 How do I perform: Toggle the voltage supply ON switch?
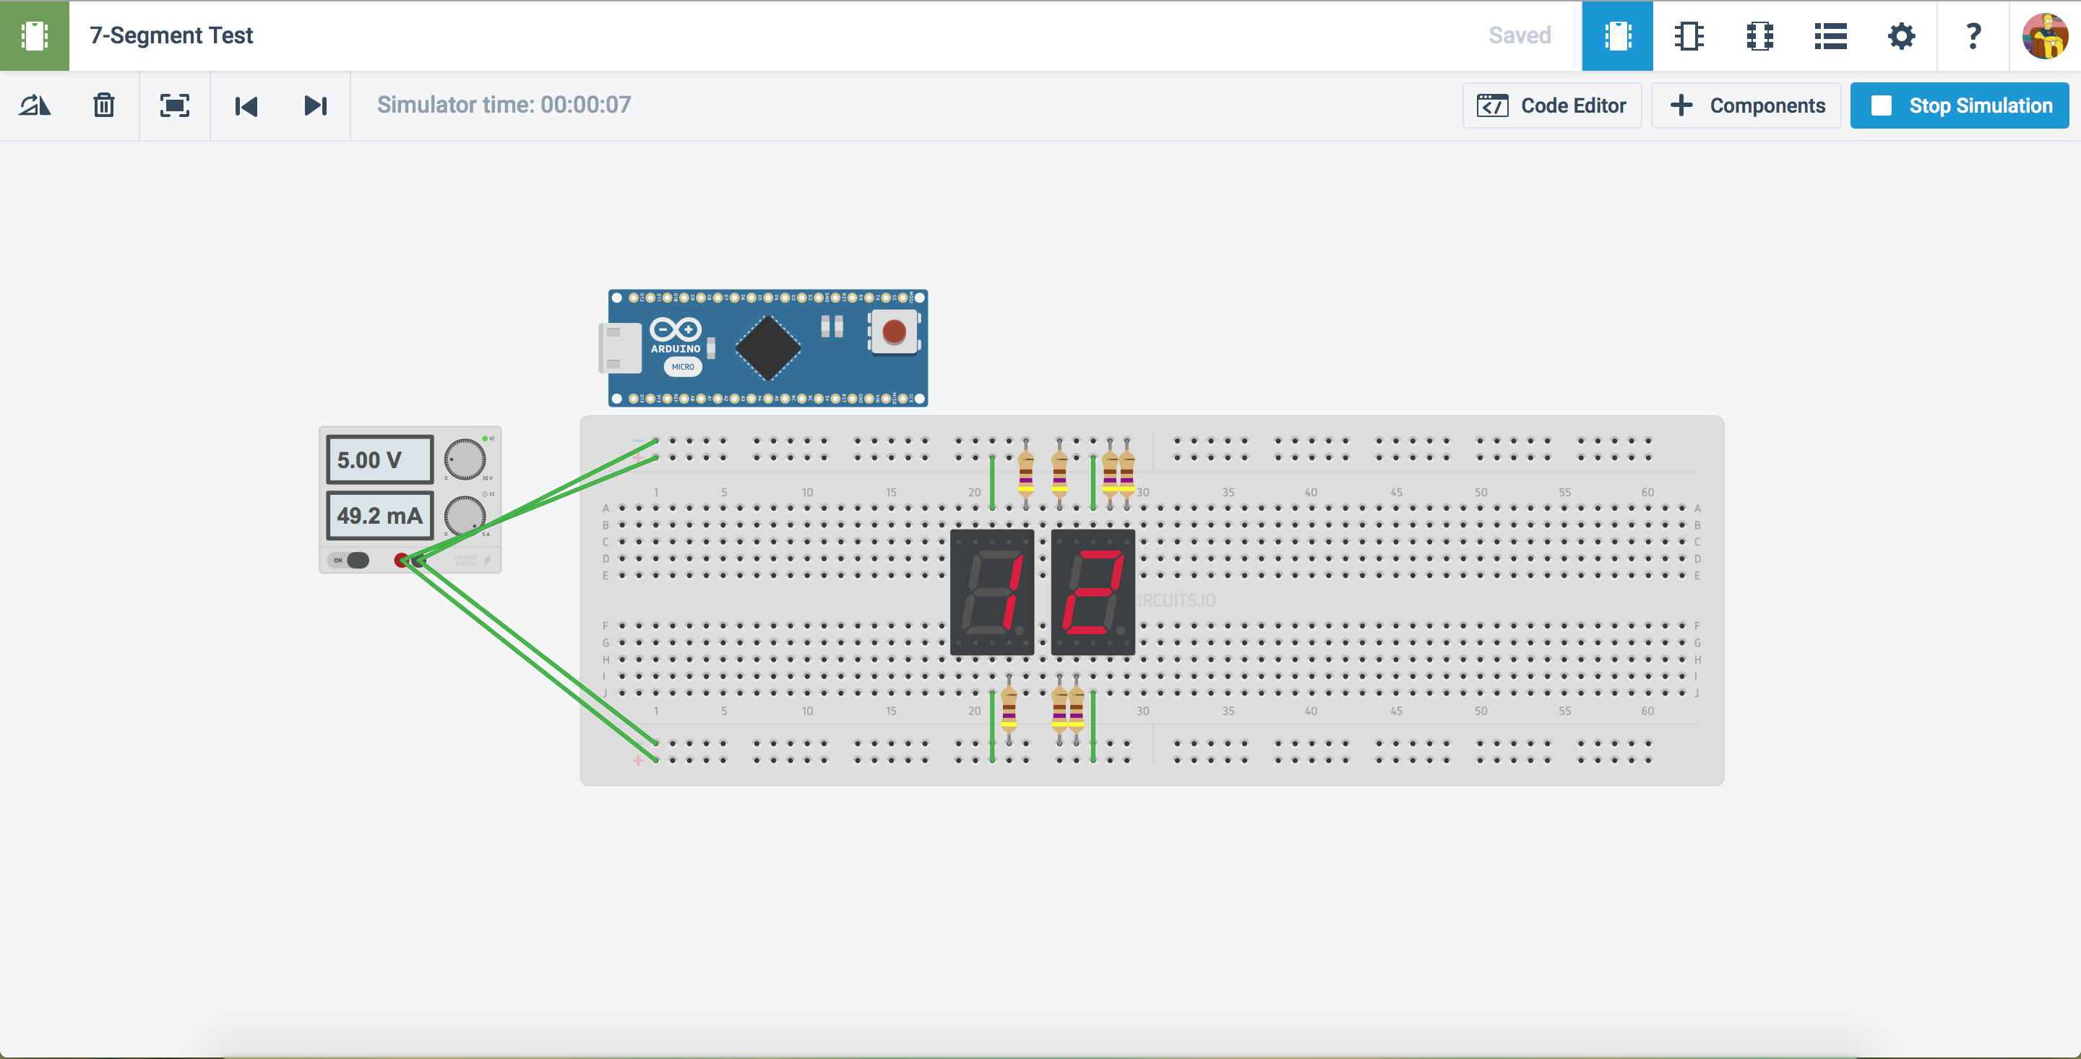[x=349, y=560]
